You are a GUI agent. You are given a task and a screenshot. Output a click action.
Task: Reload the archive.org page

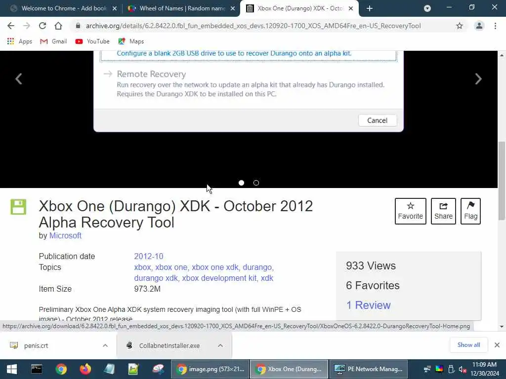pyautogui.click(x=42, y=26)
